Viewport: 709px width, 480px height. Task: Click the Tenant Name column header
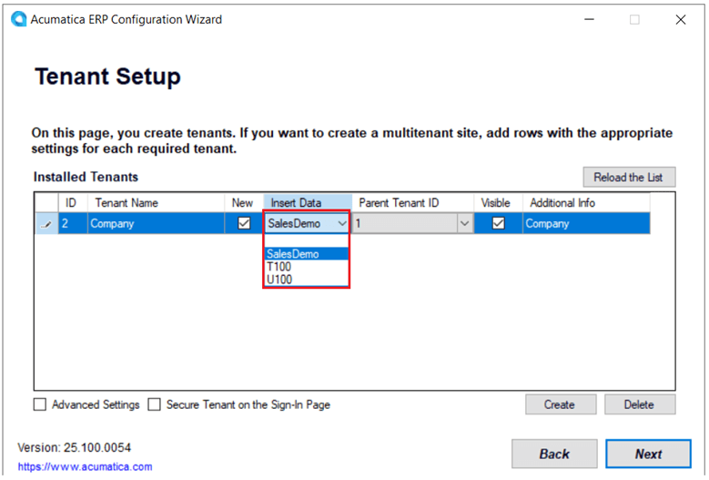pyautogui.click(x=155, y=202)
